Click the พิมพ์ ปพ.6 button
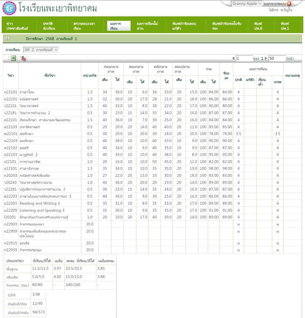This screenshot has width=305, height=318. pyautogui.click(x=258, y=26)
